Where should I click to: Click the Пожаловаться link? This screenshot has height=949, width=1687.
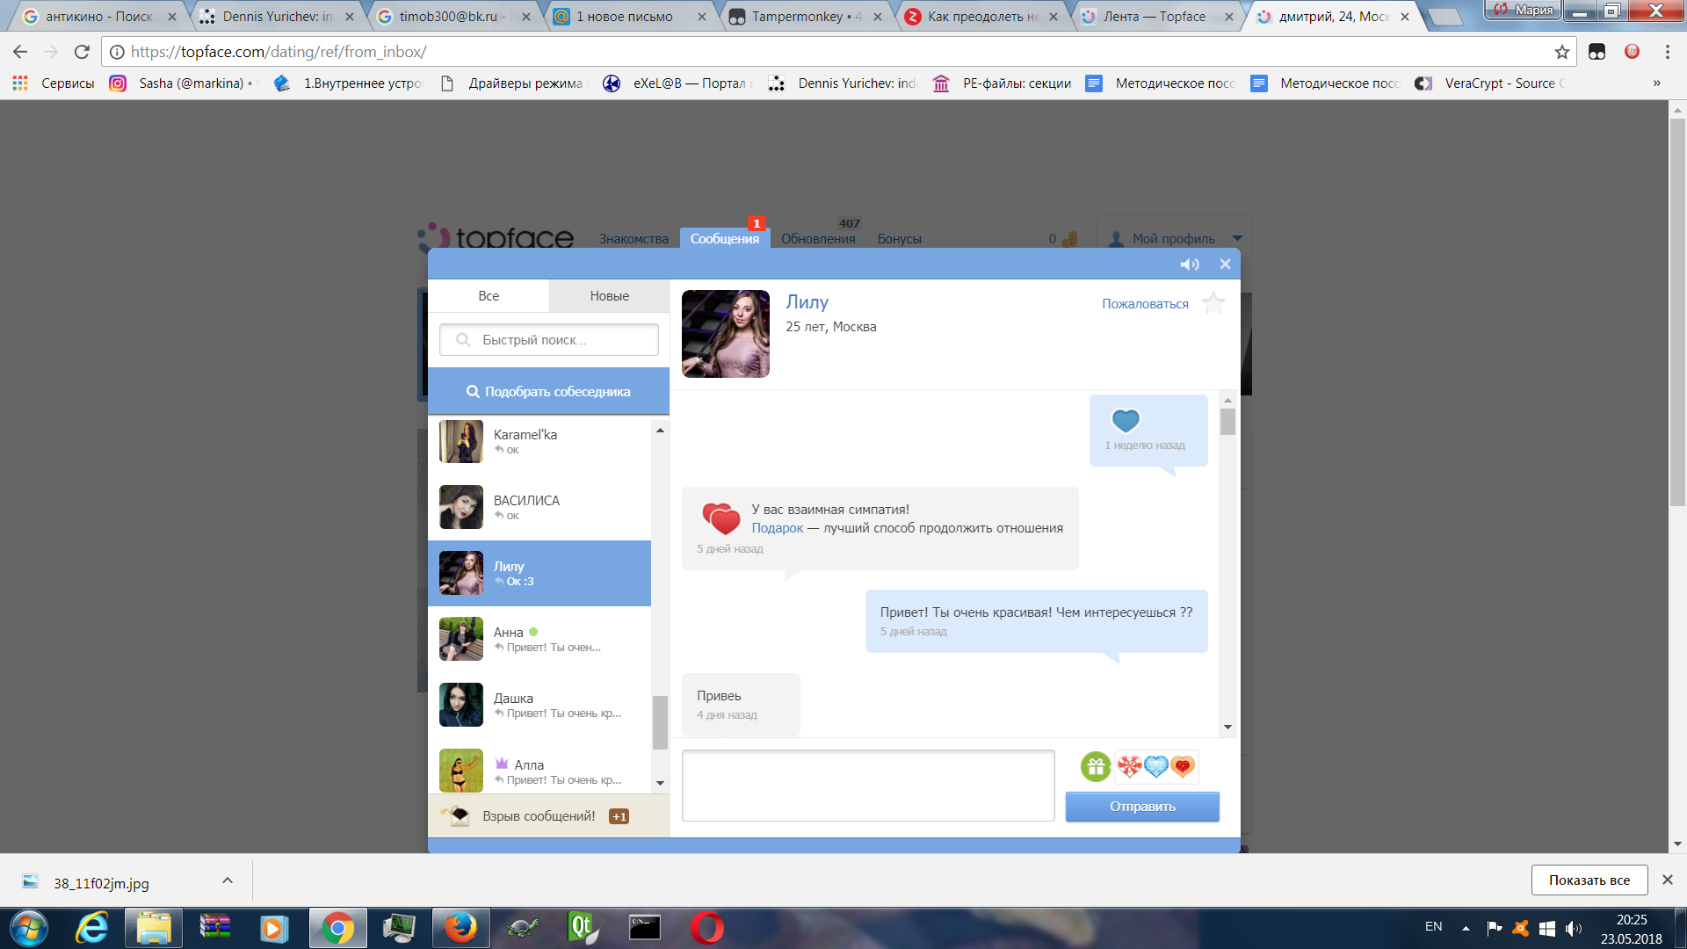[1145, 304]
